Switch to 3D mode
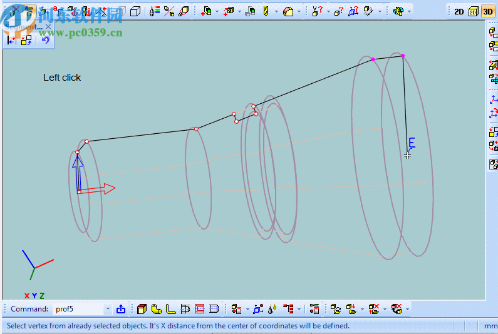Viewport: 498px width, 334px height. click(x=488, y=12)
